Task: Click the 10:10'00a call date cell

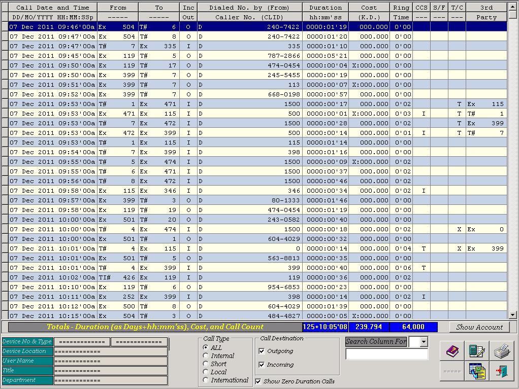Action: (x=52, y=287)
